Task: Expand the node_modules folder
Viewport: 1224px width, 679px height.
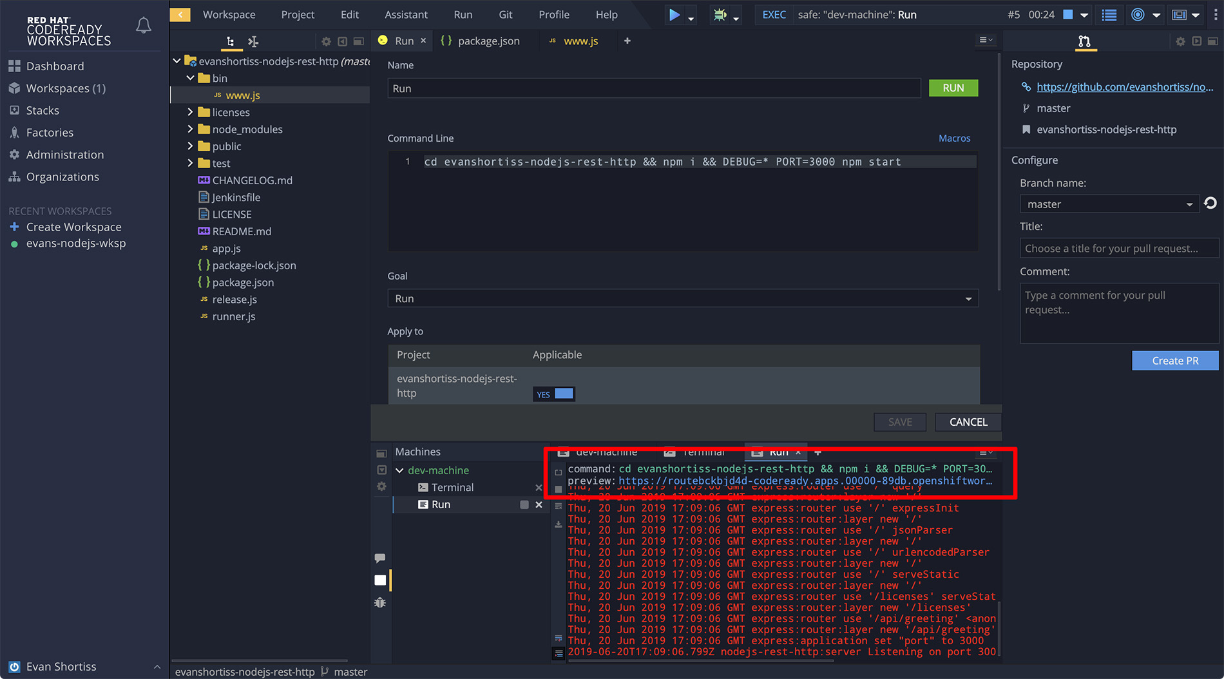Action: [191, 129]
